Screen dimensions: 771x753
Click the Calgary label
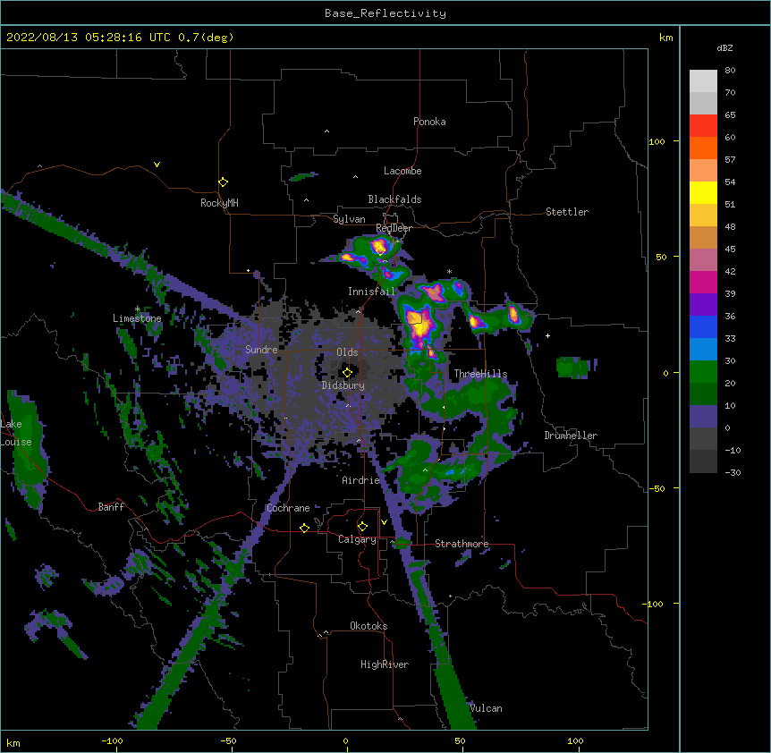coord(357,539)
